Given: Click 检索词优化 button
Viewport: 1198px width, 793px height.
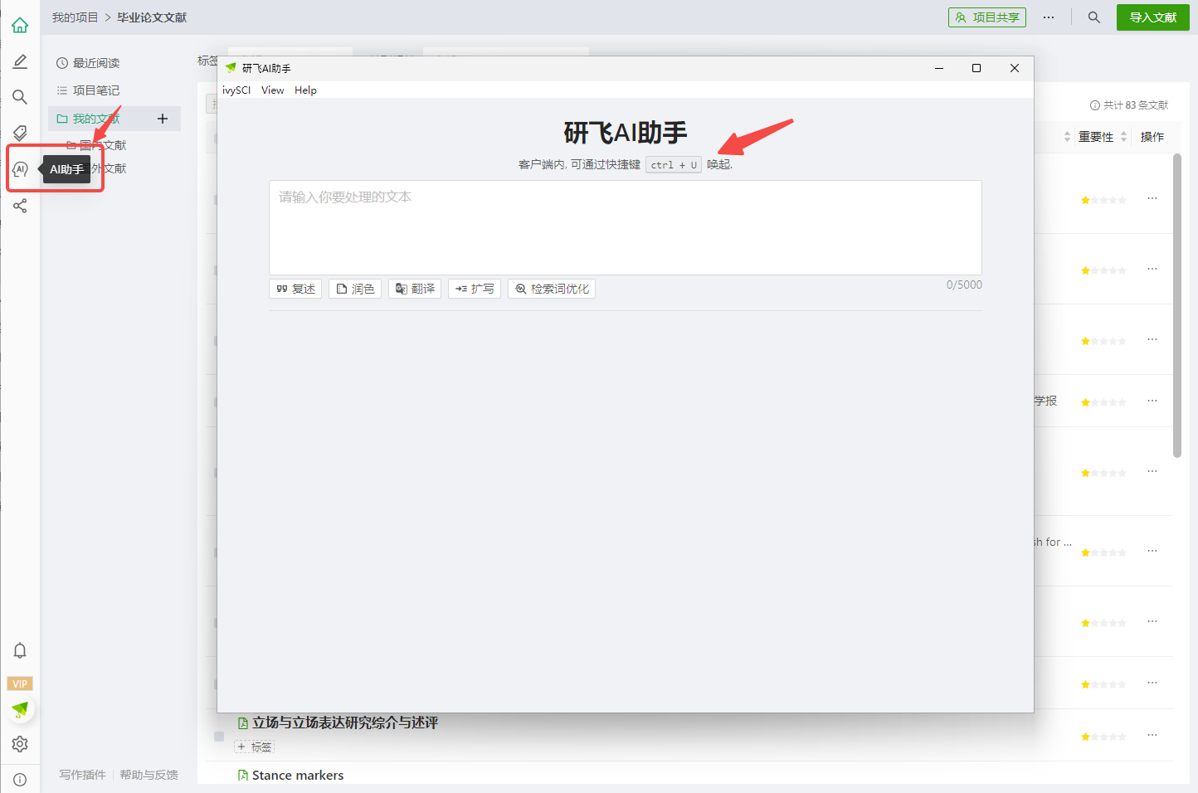Looking at the screenshot, I should click(x=552, y=289).
